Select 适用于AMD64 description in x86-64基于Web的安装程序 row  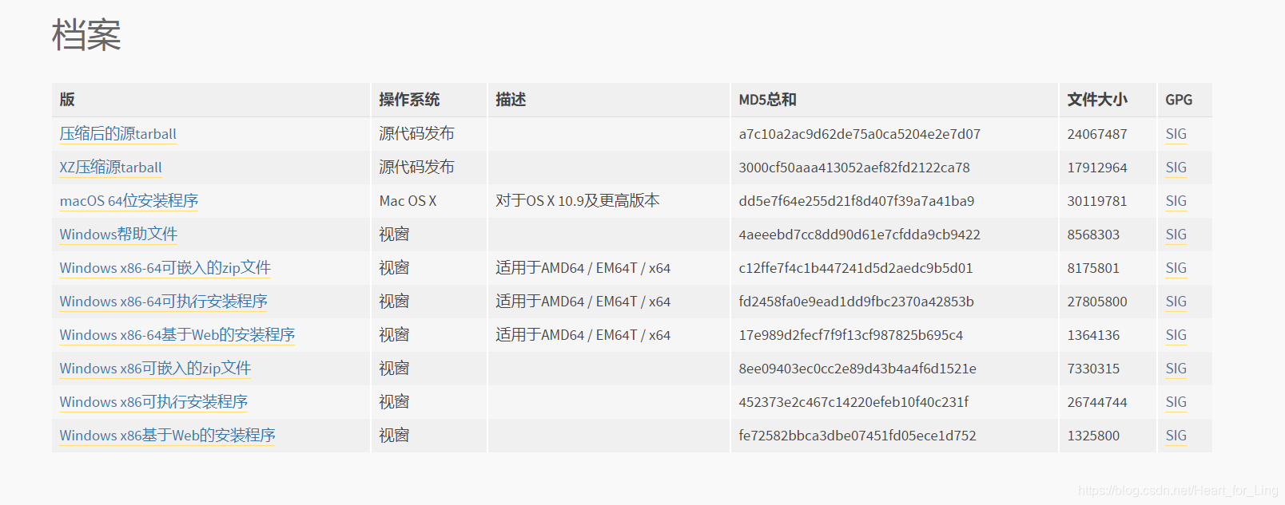pos(583,335)
